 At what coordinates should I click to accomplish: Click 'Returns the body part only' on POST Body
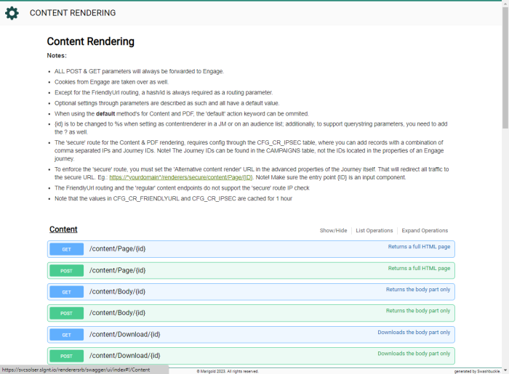[x=418, y=311]
